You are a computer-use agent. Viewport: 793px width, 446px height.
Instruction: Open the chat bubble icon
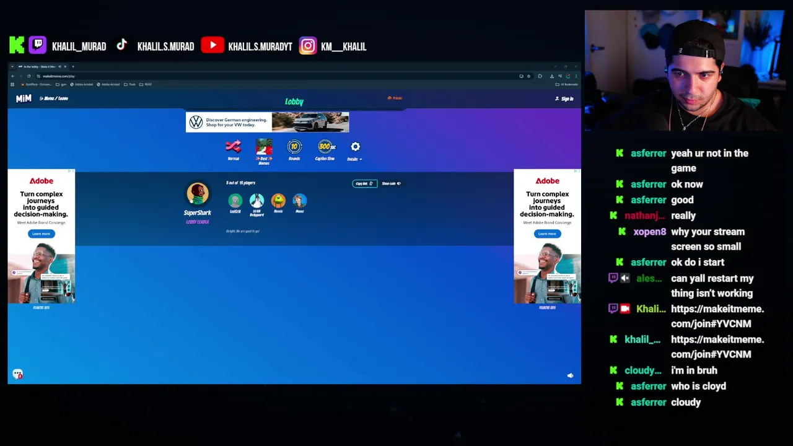click(x=18, y=374)
